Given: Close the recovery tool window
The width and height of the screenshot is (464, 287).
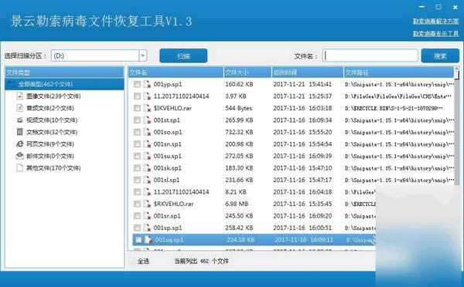Looking at the screenshot, I should (x=455, y=8).
